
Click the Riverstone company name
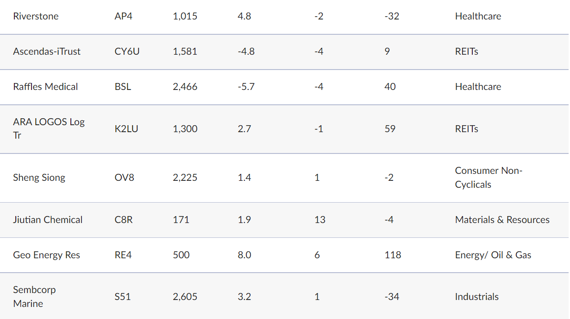36,16
